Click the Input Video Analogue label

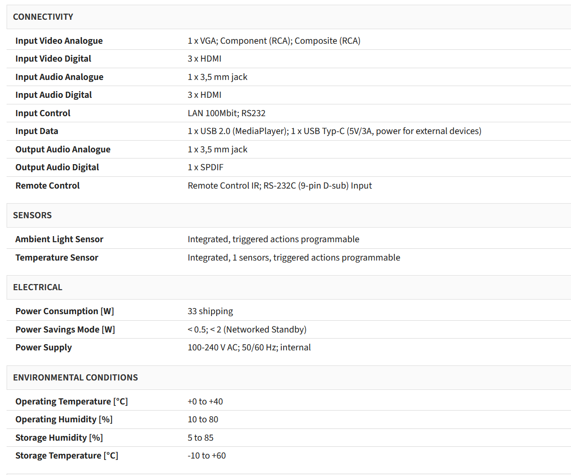pyautogui.click(x=59, y=41)
